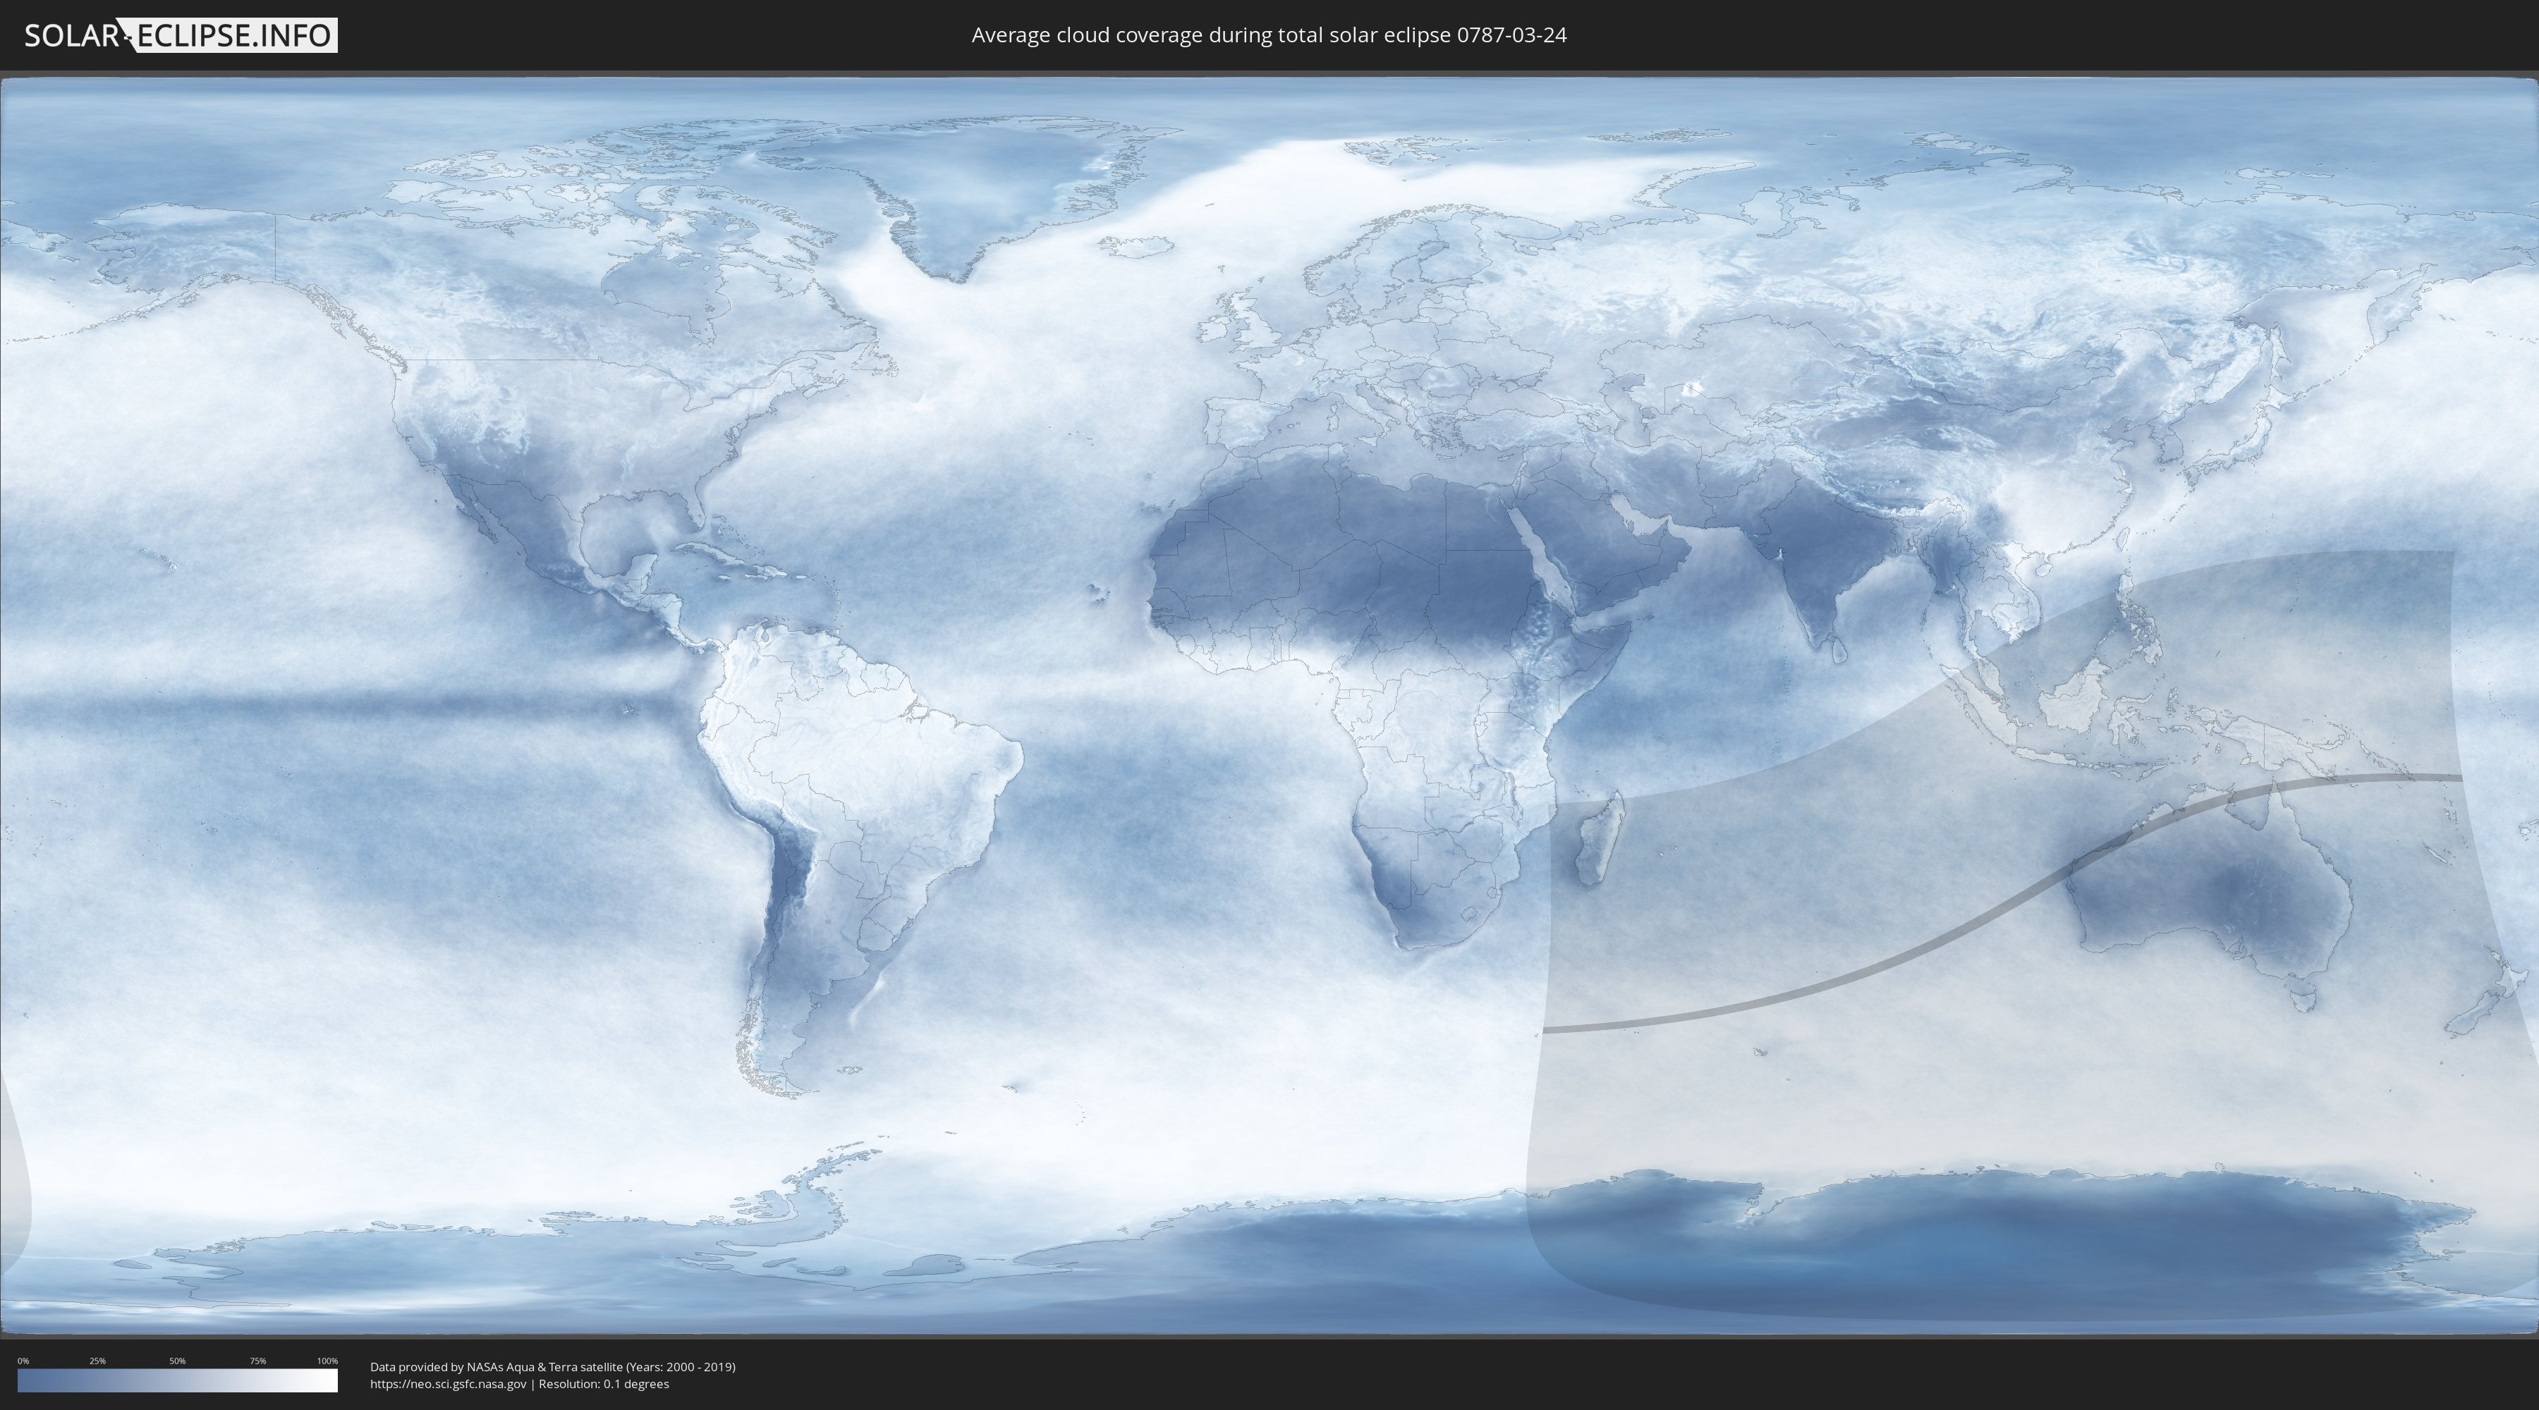Click 'Data provided by NASAs Aqua & Terra satellite' text

tap(497, 1367)
